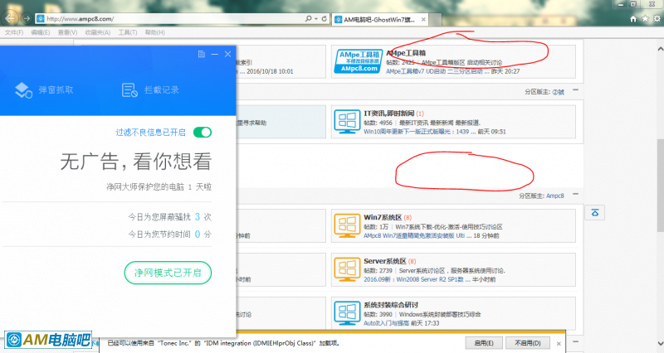The width and height of the screenshot is (664, 353).
Task: Click the 系统封装综合研讨 forum icon
Action: [347, 313]
